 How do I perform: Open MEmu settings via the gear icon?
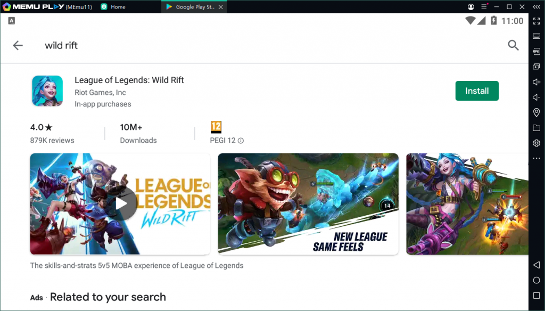[536, 143]
